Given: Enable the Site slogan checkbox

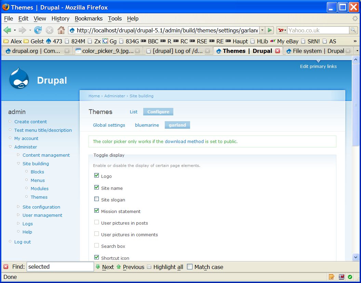Looking at the screenshot, I should 96,199.
